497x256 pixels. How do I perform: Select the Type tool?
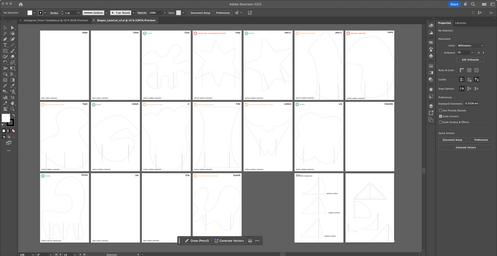[x=5, y=45]
